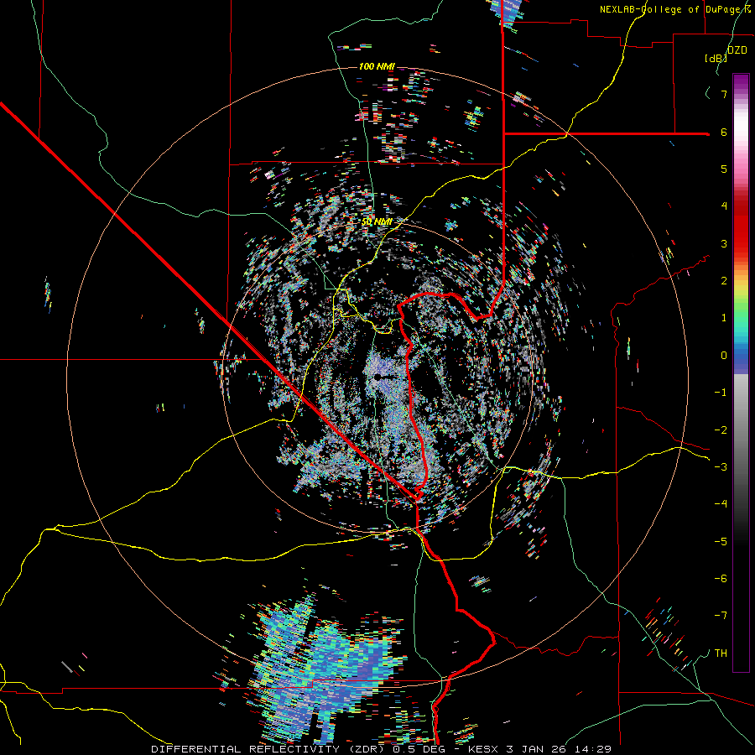Click the "KESX" station ID in the caption
This screenshot has width=755, height=755.
tap(484, 749)
